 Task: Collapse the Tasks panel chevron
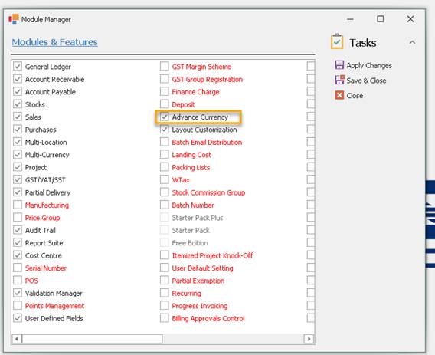coord(412,42)
